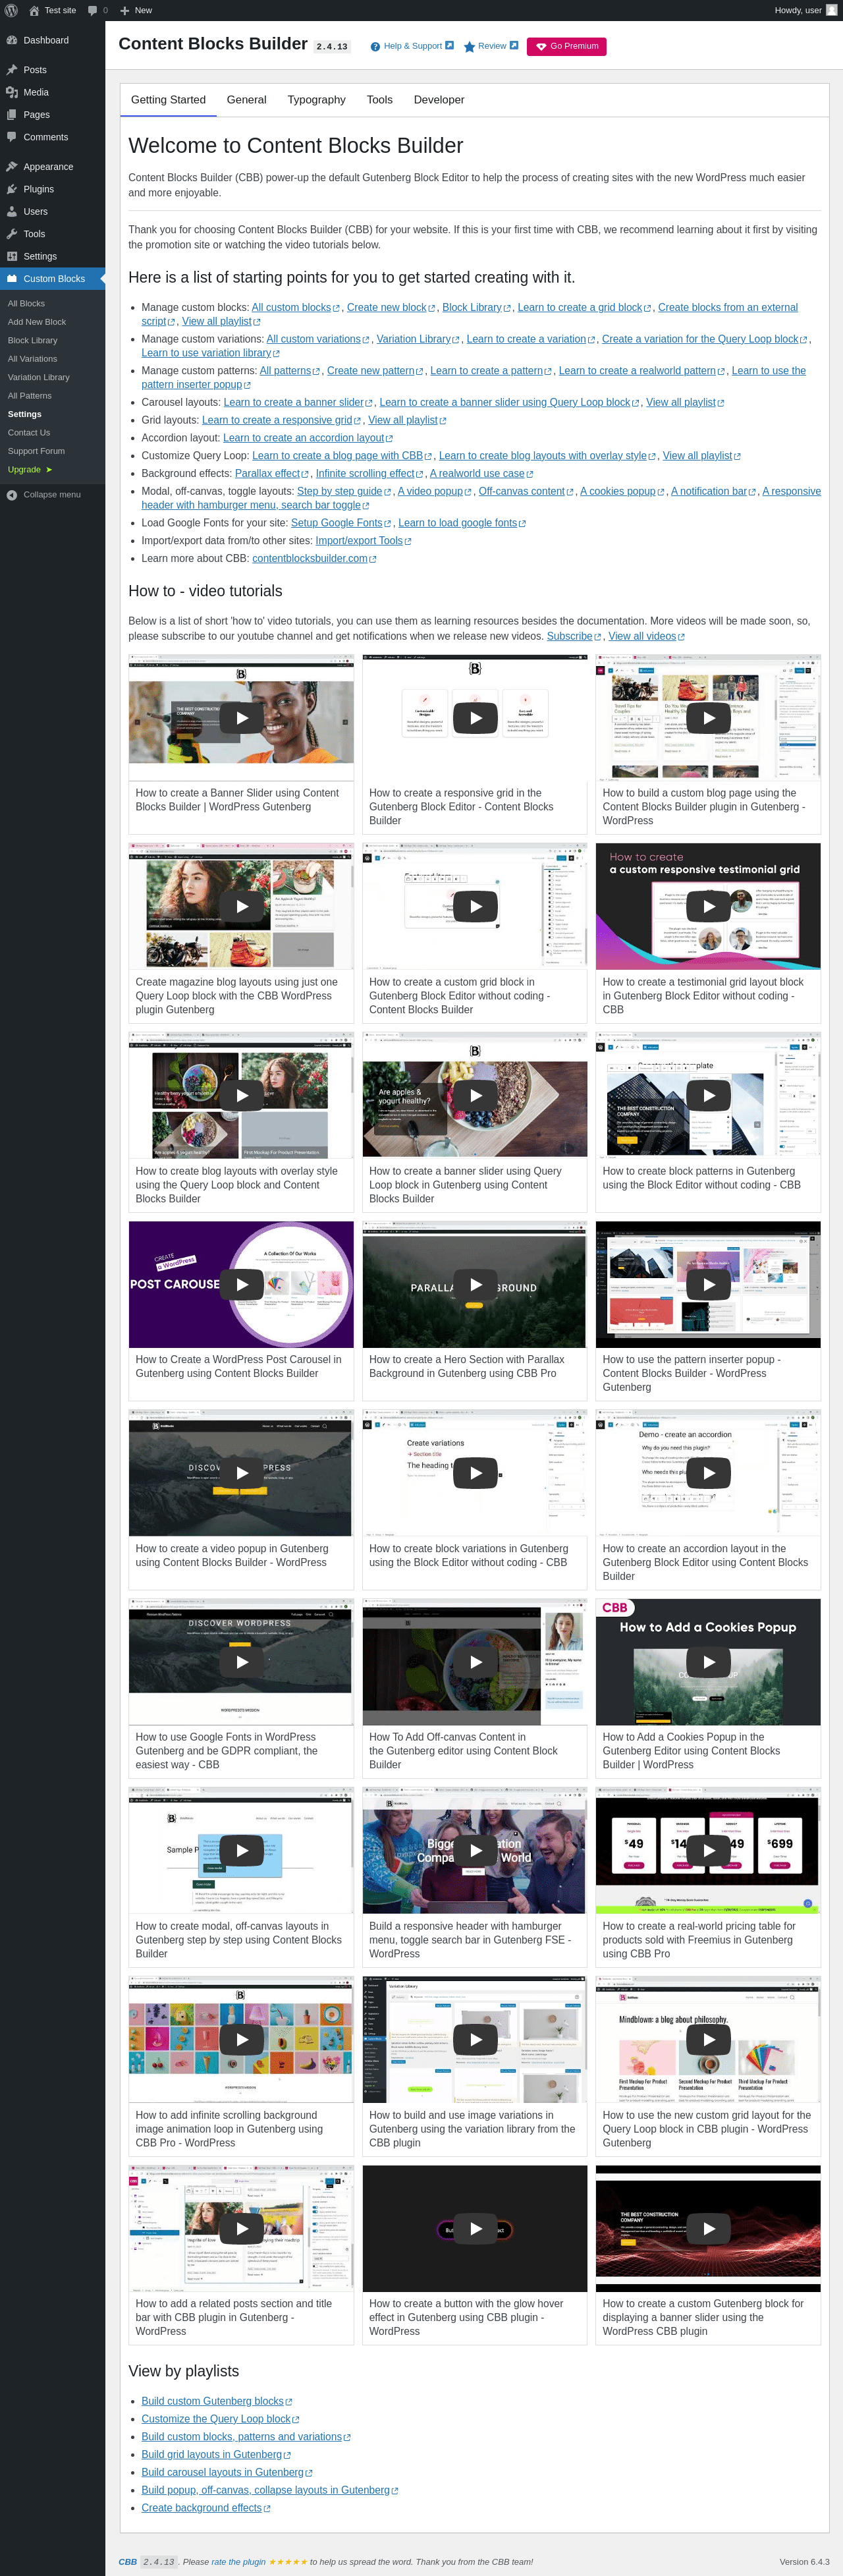Open the All custom blocks link
Screen dimensions: 843x2576
295,307
